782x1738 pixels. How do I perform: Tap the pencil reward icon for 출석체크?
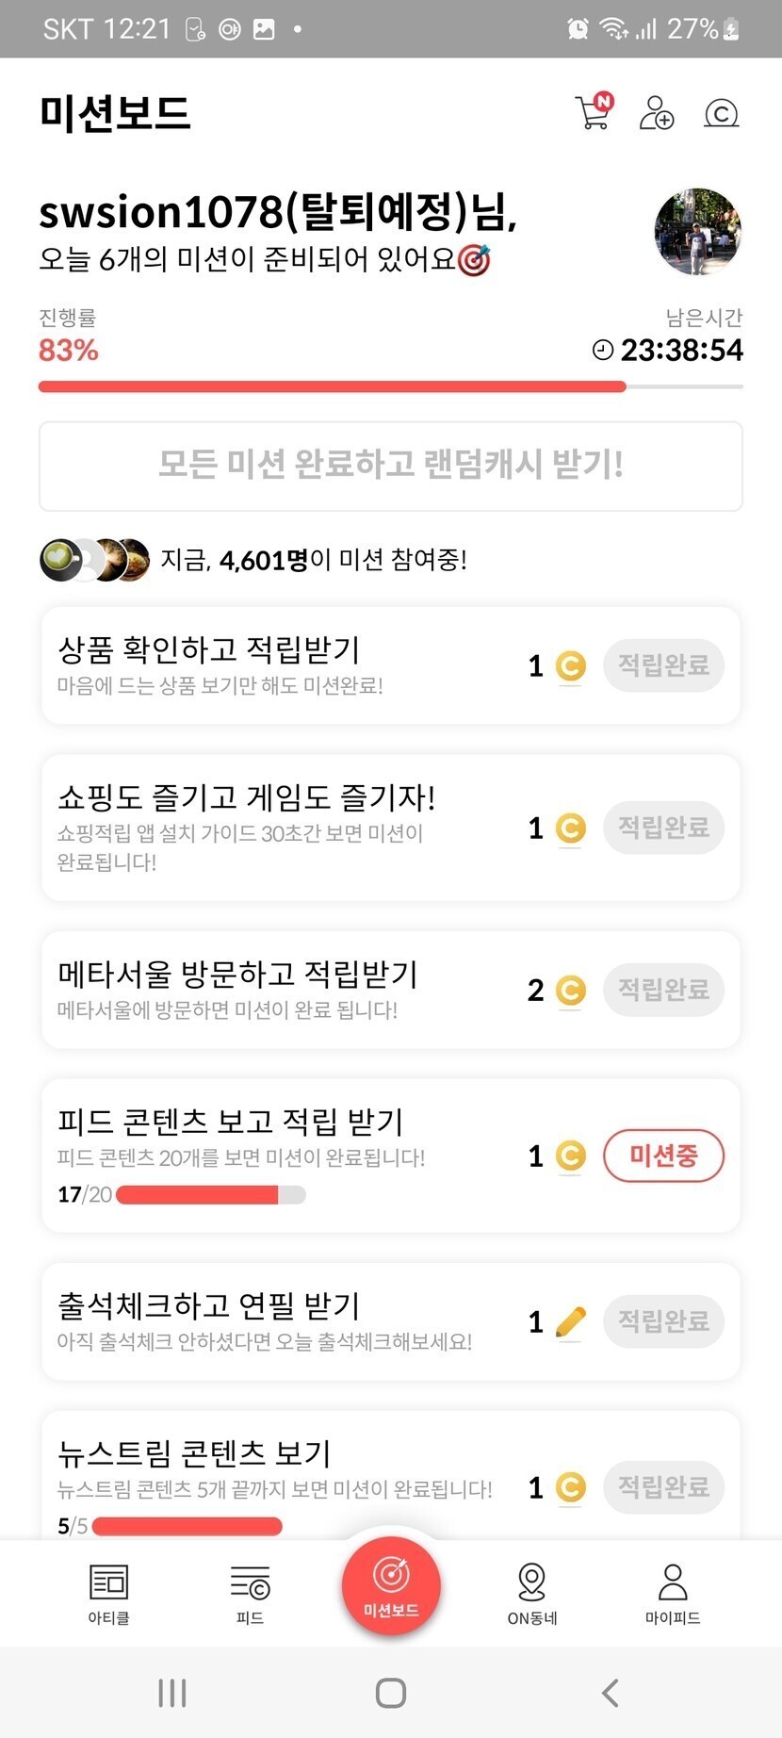coord(571,1321)
